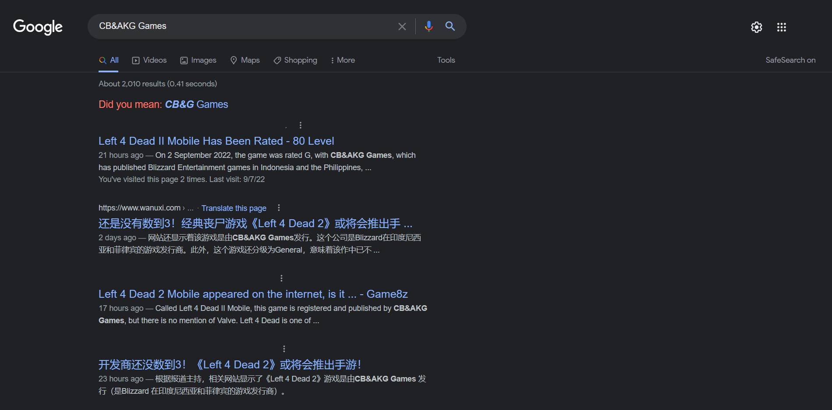Select the All search tab
The width and height of the screenshot is (832, 410).
click(109, 61)
